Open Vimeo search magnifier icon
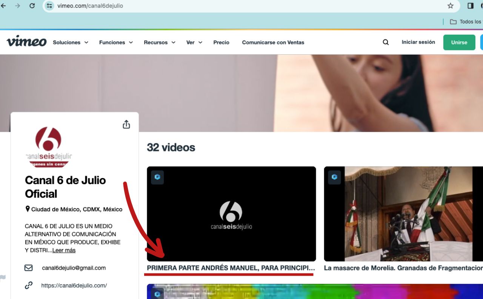 386,42
